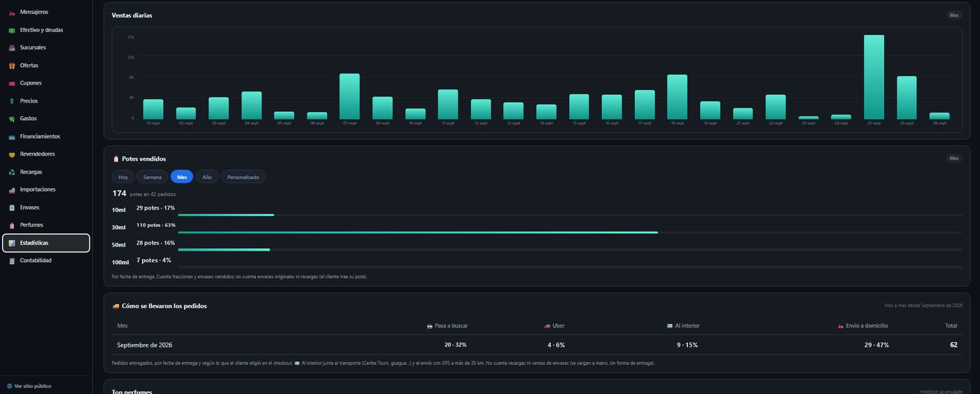Click the "20 · 32%" Pasa a buscar cell
Image resolution: width=980 pixels, height=394 pixels.
[456, 345]
